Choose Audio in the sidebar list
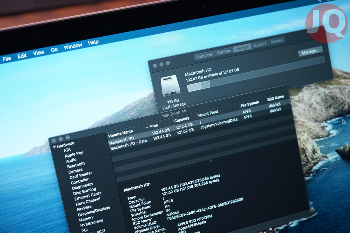This screenshot has width=350, height=233. pyautogui.click(x=71, y=160)
